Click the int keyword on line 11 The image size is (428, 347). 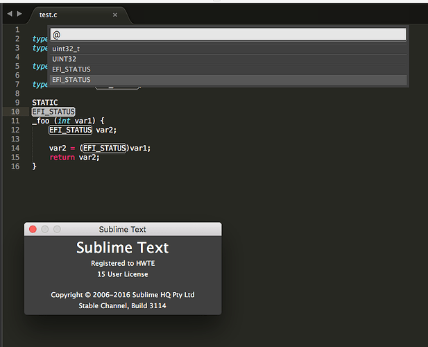pos(64,121)
